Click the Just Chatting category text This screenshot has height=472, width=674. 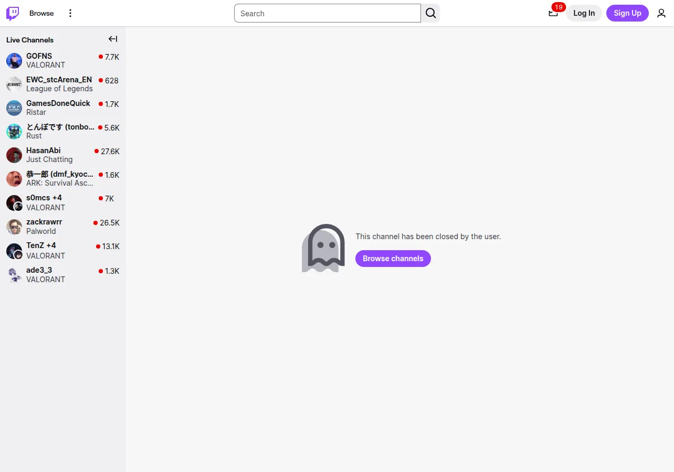[x=49, y=159]
